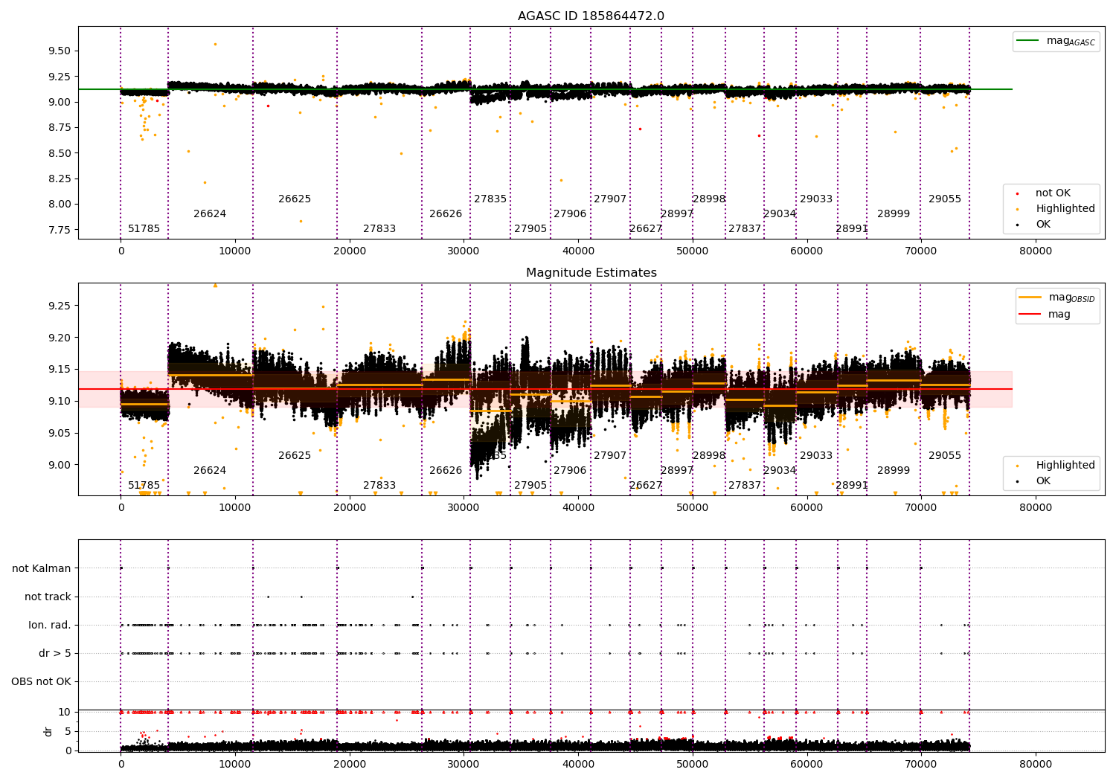This screenshot has width=1116, height=781.
Task: Select the mag AGASC legend entry
Action: tap(1056, 41)
